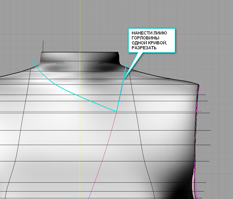The image size is (233, 199).
Task: Select the cyan straight line near the callout tip
Action: point(121,88)
